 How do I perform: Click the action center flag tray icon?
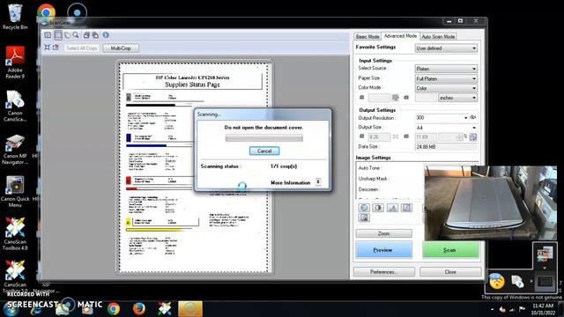coord(523,309)
